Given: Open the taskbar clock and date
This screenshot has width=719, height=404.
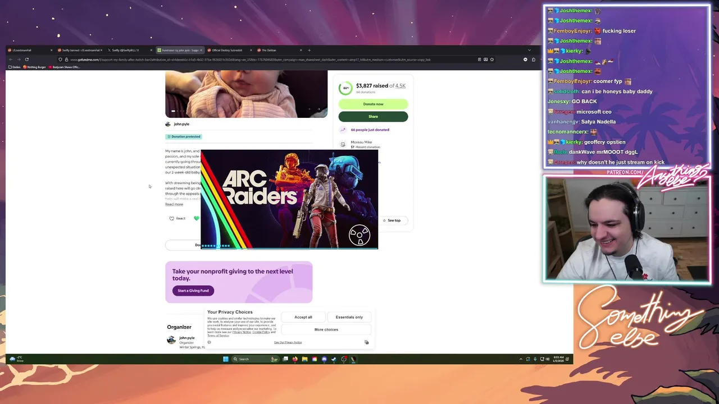Looking at the screenshot, I should click(558, 359).
